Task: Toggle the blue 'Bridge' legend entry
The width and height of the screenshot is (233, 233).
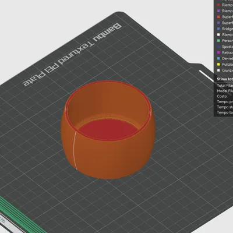Action: tap(225, 29)
